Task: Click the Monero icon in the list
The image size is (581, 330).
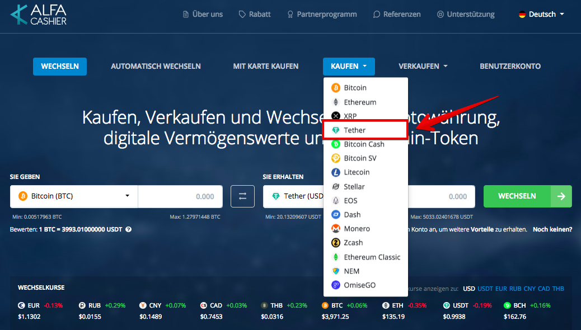Action: (336, 229)
